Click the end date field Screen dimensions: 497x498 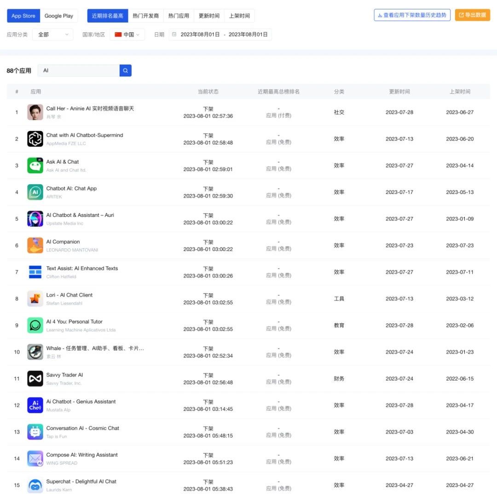point(248,34)
